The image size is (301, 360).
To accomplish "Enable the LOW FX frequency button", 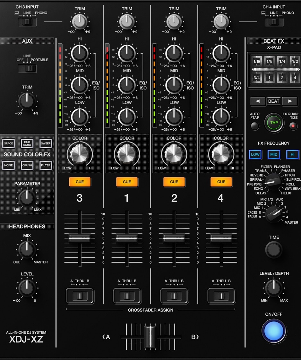I will (255, 154).
